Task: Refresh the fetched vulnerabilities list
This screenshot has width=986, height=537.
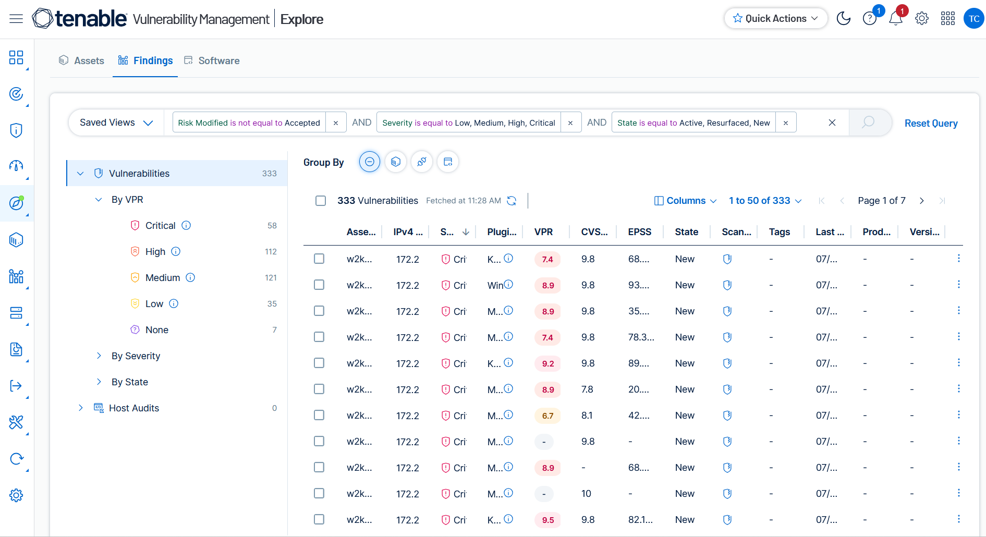Action: [512, 201]
